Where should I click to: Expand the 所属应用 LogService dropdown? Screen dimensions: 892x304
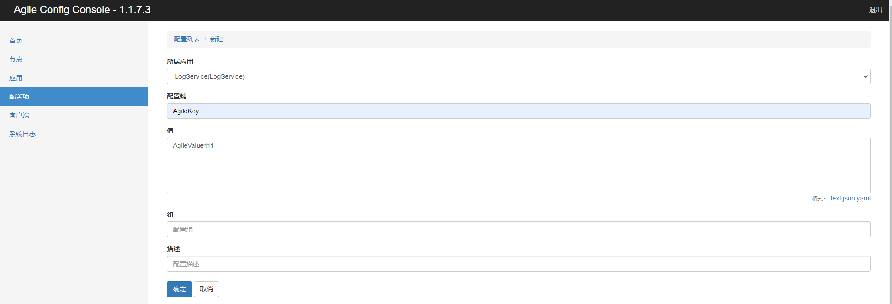(x=518, y=76)
